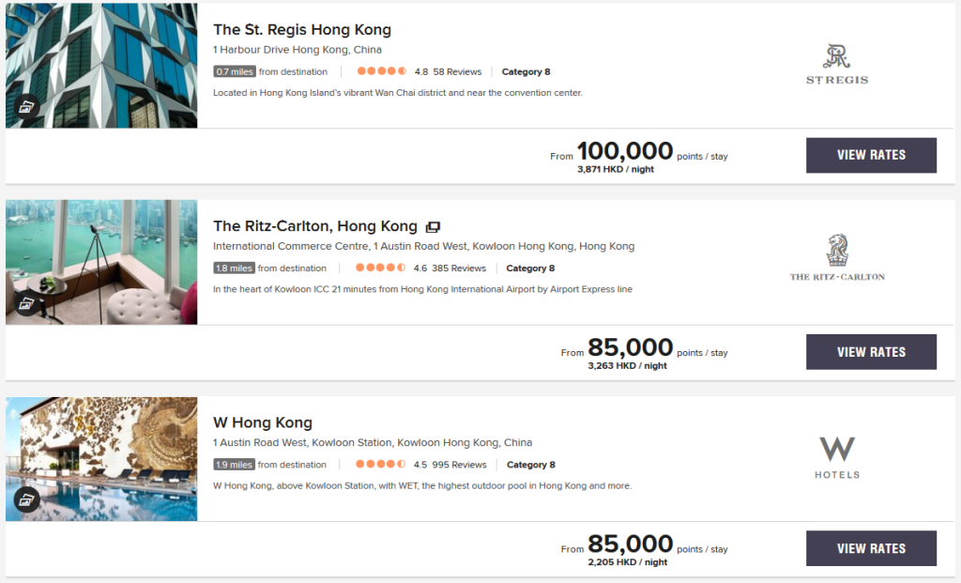Click St. Regis star rating circles

pos(381,71)
